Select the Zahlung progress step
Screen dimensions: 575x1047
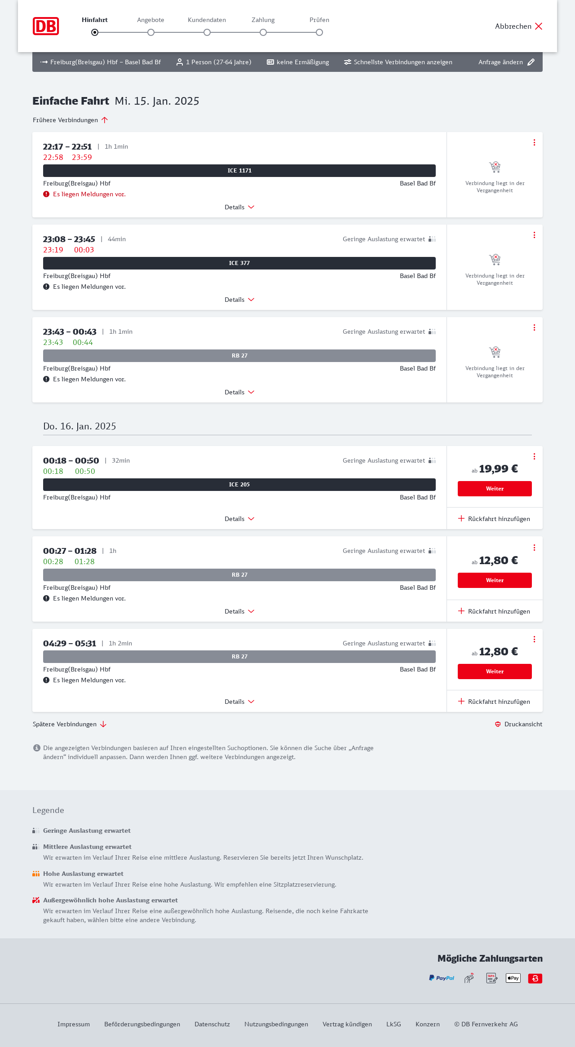[x=263, y=32]
